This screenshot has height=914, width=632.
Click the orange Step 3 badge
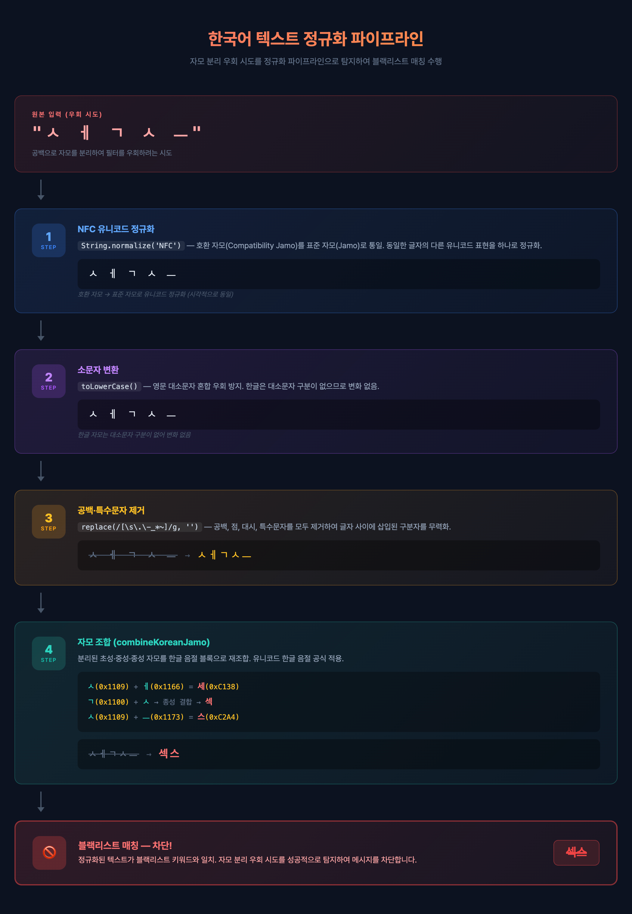pyautogui.click(x=49, y=521)
